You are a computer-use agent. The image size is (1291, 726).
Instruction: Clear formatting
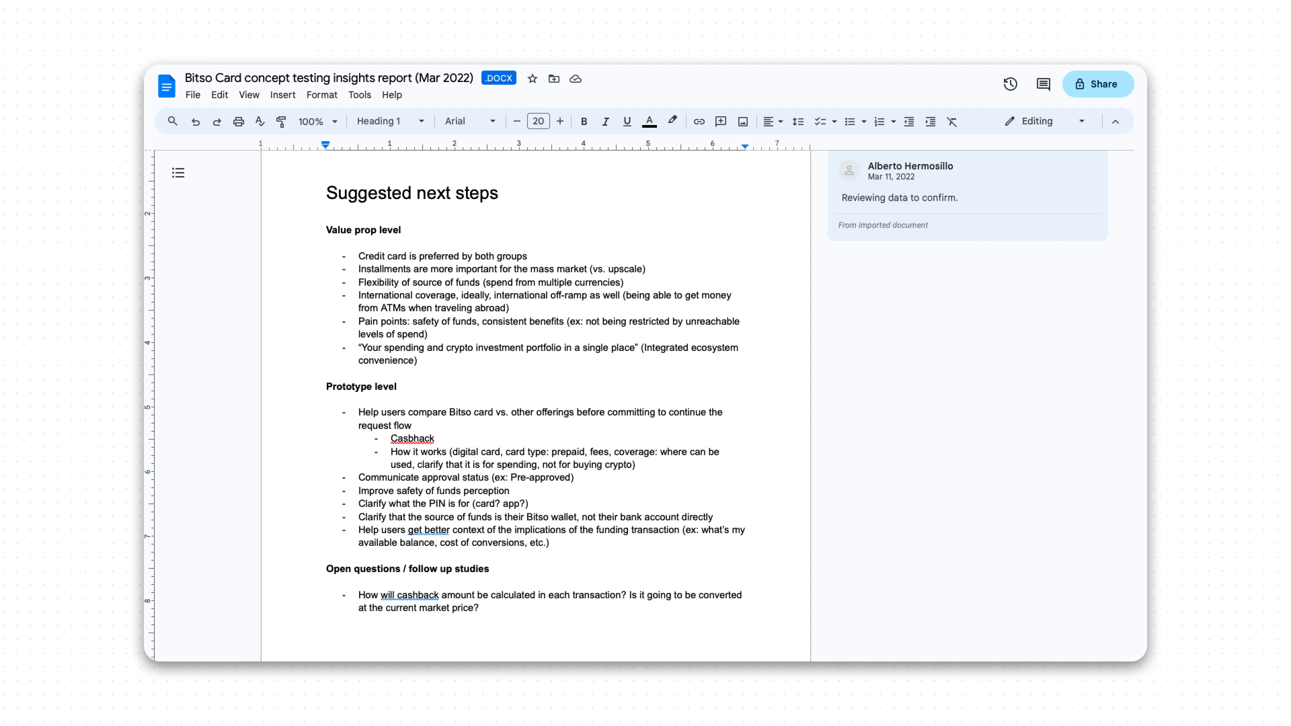click(952, 121)
